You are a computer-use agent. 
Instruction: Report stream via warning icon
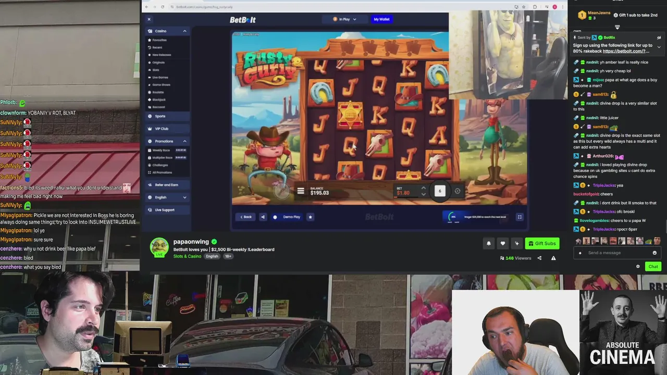coord(553,258)
